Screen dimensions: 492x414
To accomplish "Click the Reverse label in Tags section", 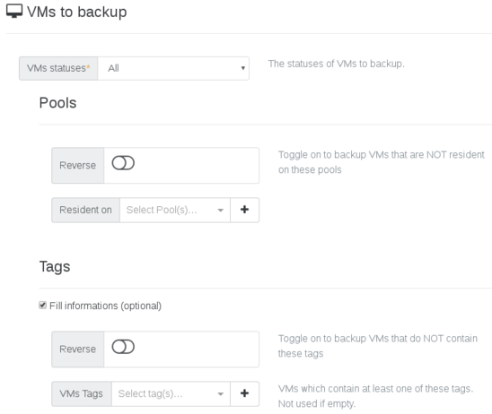I will 77,349.
